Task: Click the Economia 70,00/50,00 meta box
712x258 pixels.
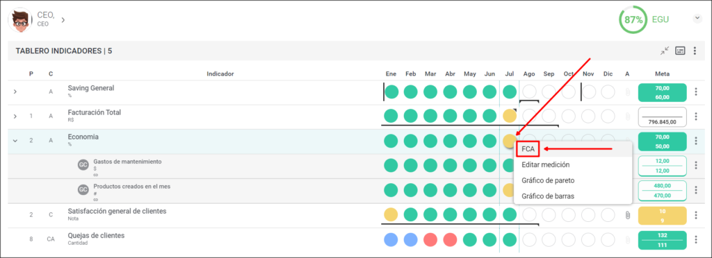Action: [x=662, y=141]
